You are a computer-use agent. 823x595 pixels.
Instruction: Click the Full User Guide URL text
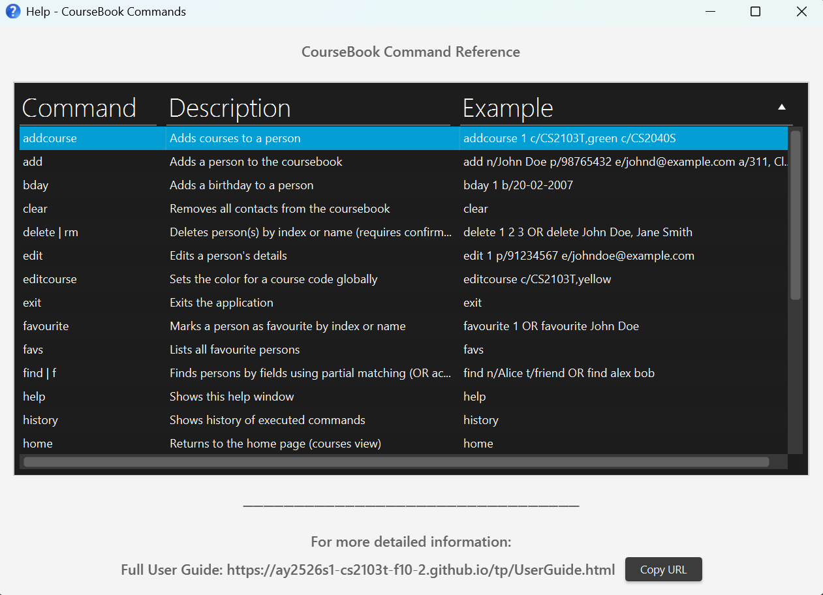420,570
